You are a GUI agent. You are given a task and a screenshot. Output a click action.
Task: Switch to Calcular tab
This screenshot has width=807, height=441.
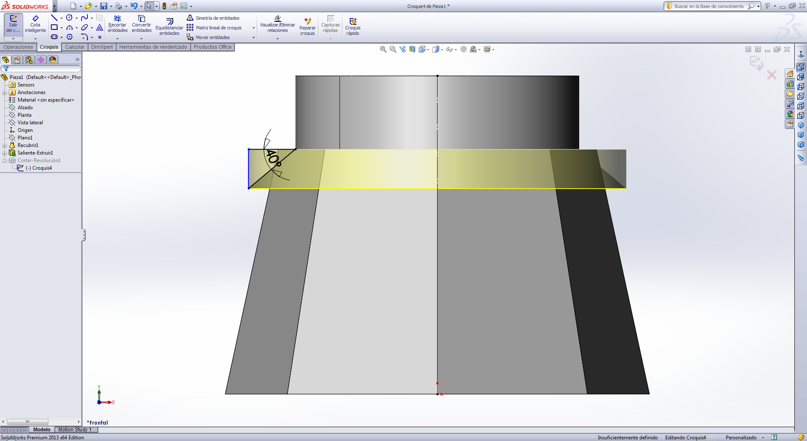75,47
